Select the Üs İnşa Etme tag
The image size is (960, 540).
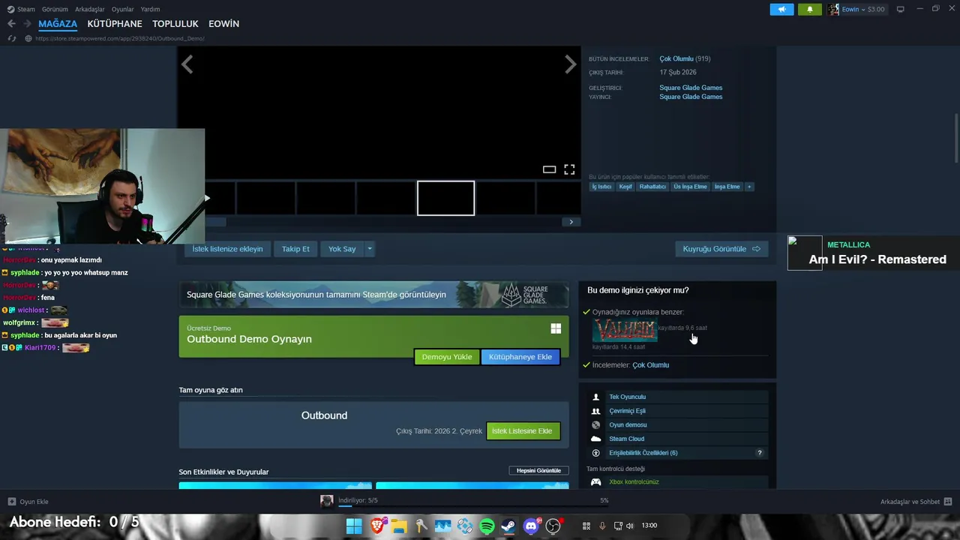click(690, 187)
